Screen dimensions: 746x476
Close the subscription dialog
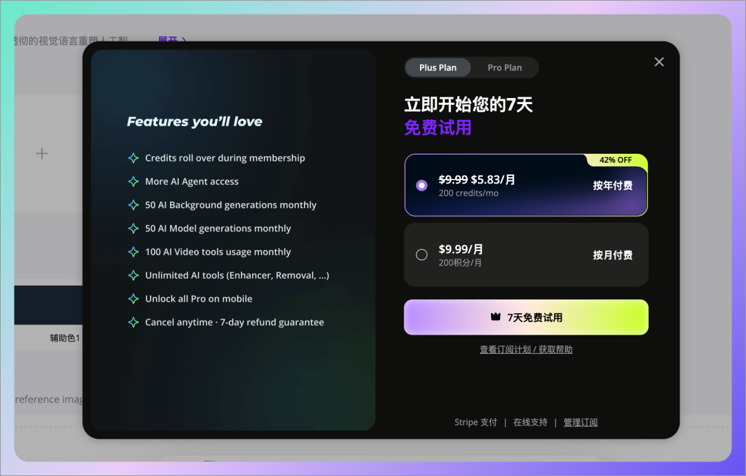[x=659, y=62]
